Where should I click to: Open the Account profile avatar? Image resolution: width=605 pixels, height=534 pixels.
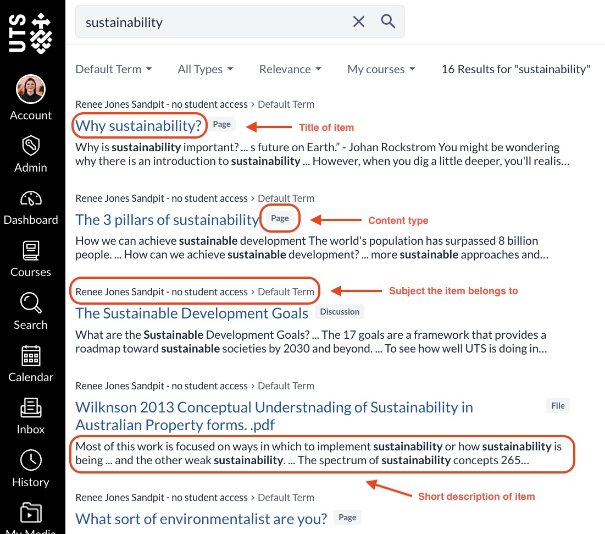tap(31, 90)
